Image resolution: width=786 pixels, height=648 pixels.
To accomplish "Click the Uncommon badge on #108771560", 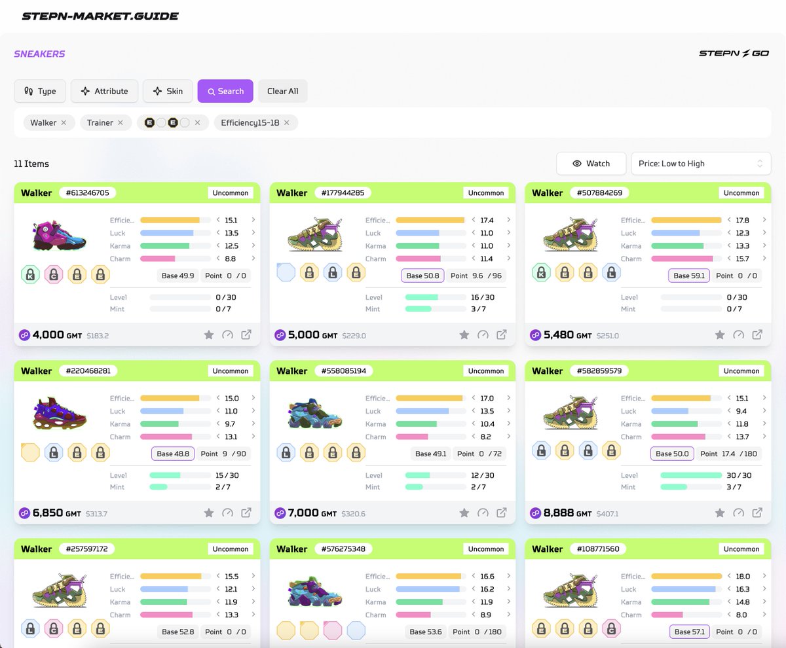I will pyautogui.click(x=741, y=549).
